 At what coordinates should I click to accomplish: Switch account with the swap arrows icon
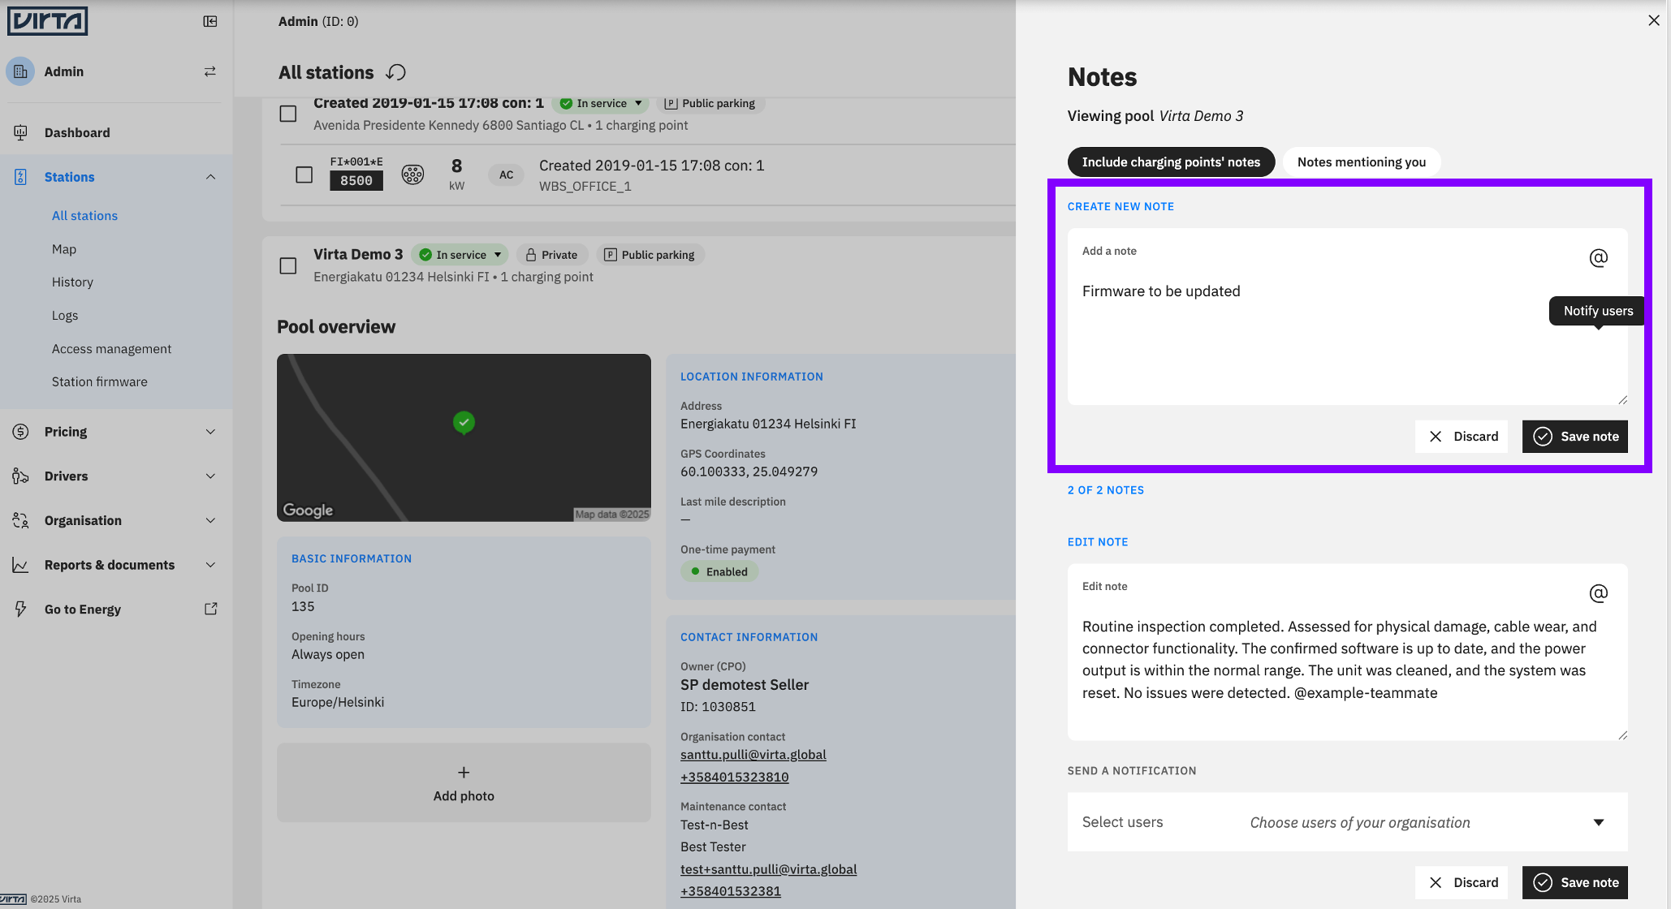pyautogui.click(x=210, y=71)
